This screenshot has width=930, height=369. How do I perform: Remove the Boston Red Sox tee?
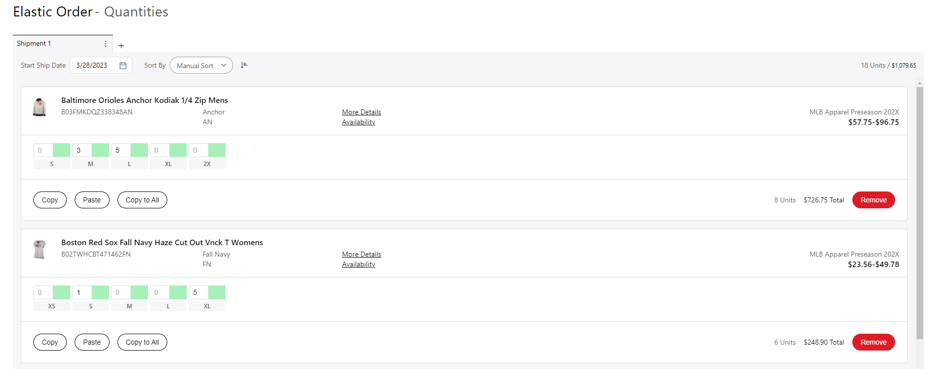(873, 342)
